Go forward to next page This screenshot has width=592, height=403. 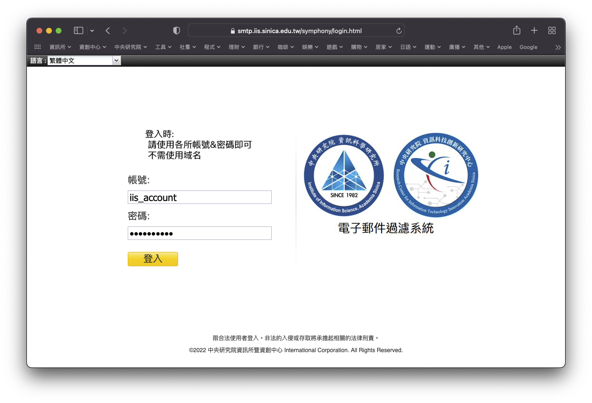pyautogui.click(x=125, y=31)
